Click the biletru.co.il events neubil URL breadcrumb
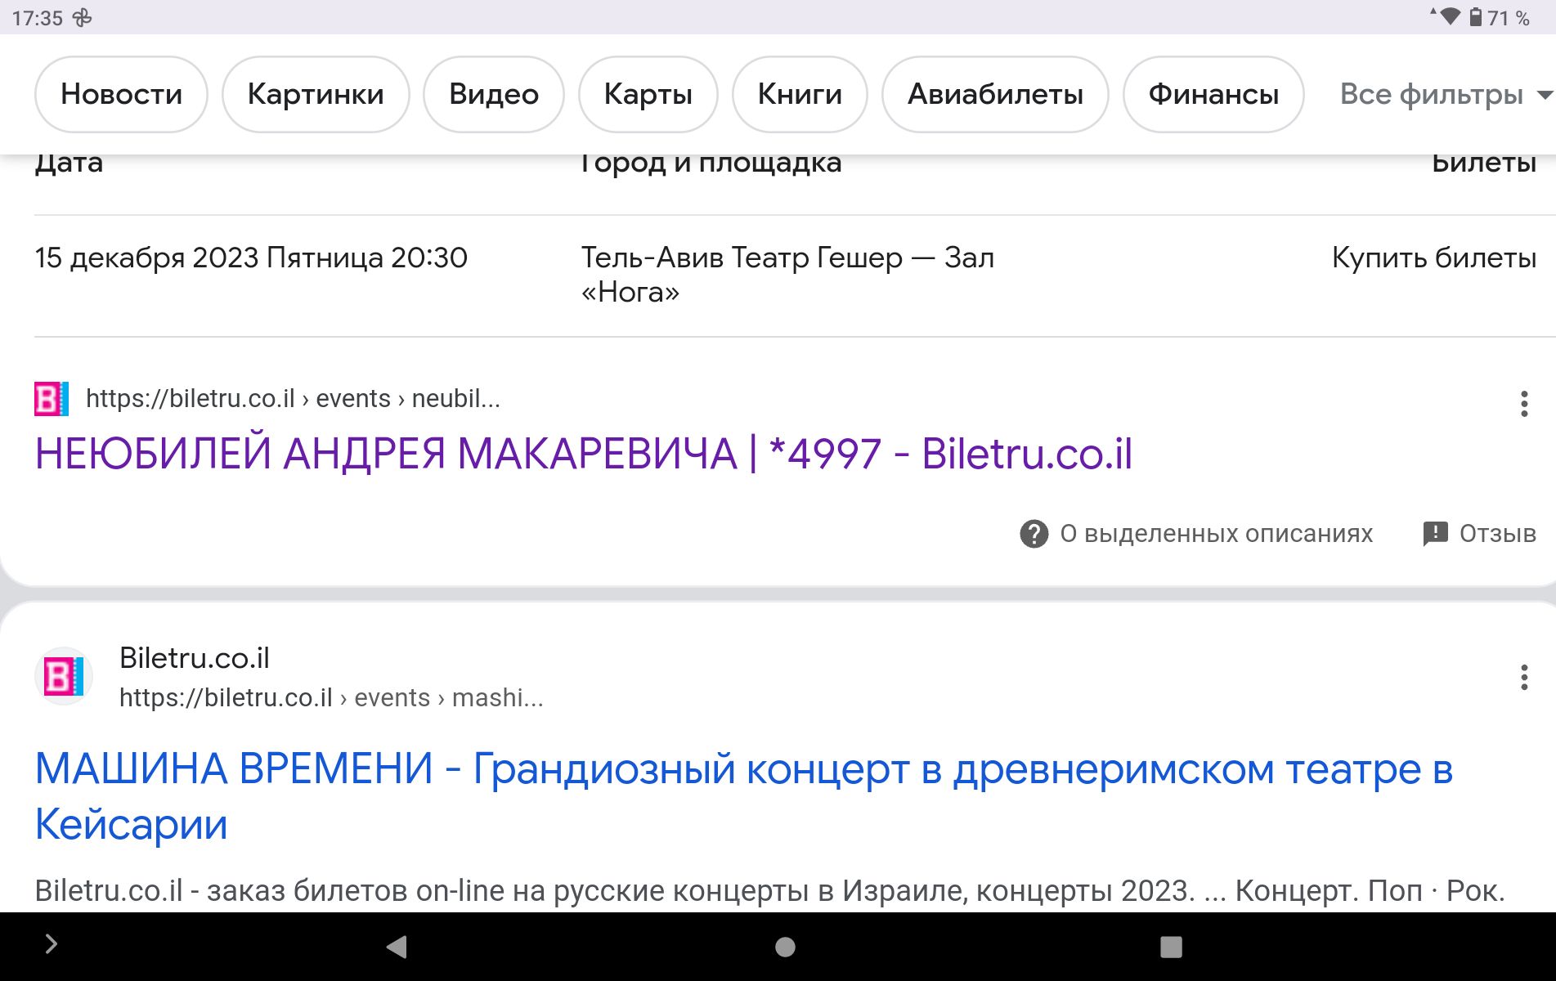This screenshot has width=1556, height=981. pos(293,399)
